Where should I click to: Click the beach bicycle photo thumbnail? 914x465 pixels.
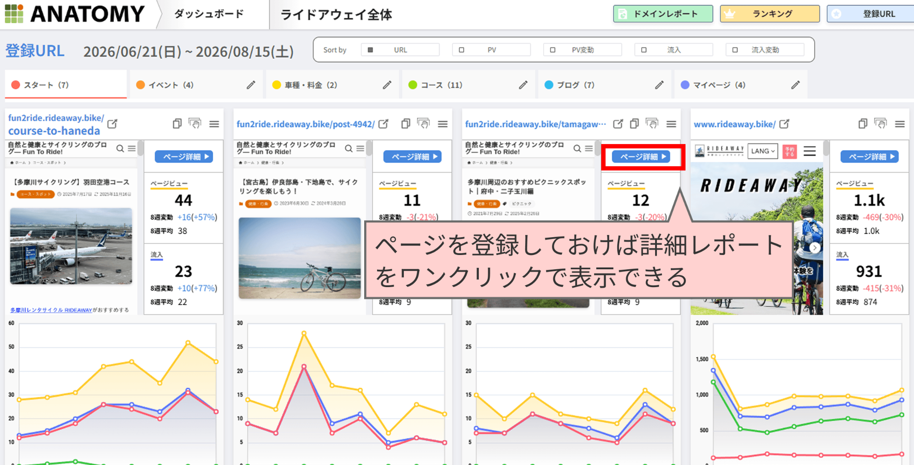(x=299, y=258)
